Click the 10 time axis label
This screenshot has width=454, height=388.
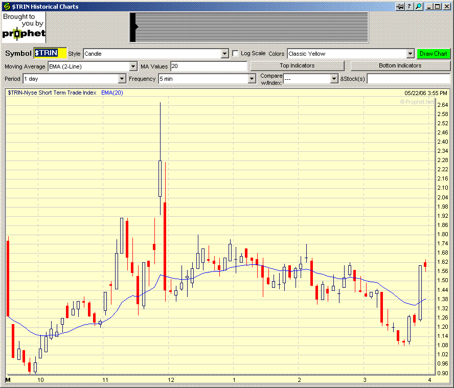pyautogui.click(x=40, y=380)
